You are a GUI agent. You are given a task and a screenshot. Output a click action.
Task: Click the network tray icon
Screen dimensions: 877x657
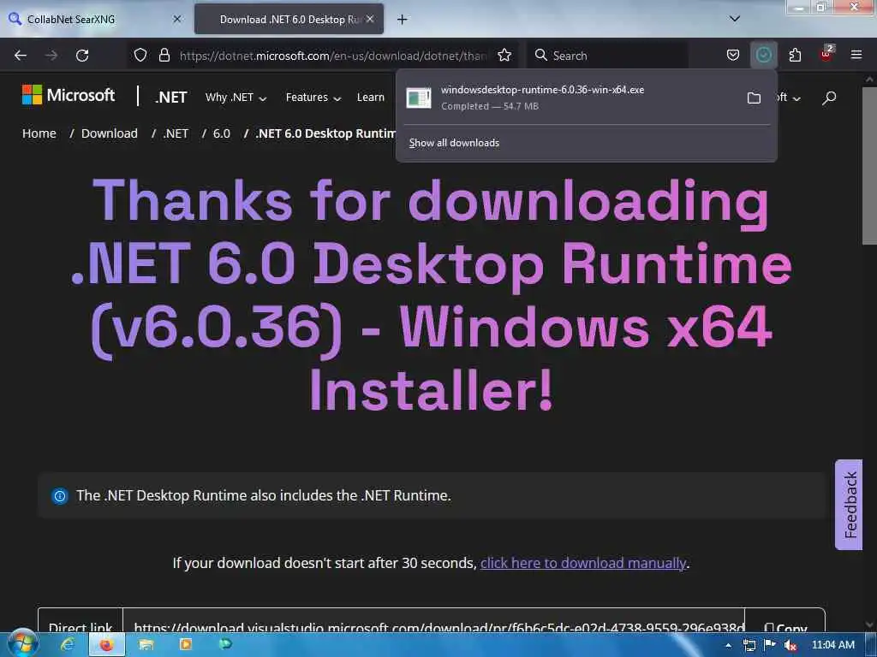749,645
